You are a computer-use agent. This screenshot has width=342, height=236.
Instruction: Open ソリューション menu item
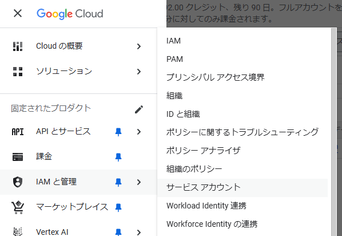click(78, 72)
